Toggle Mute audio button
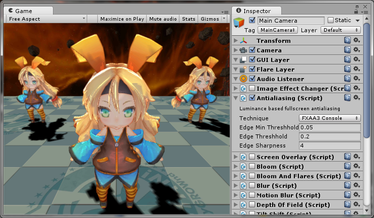The image size is (374, 218). point(163,19)
